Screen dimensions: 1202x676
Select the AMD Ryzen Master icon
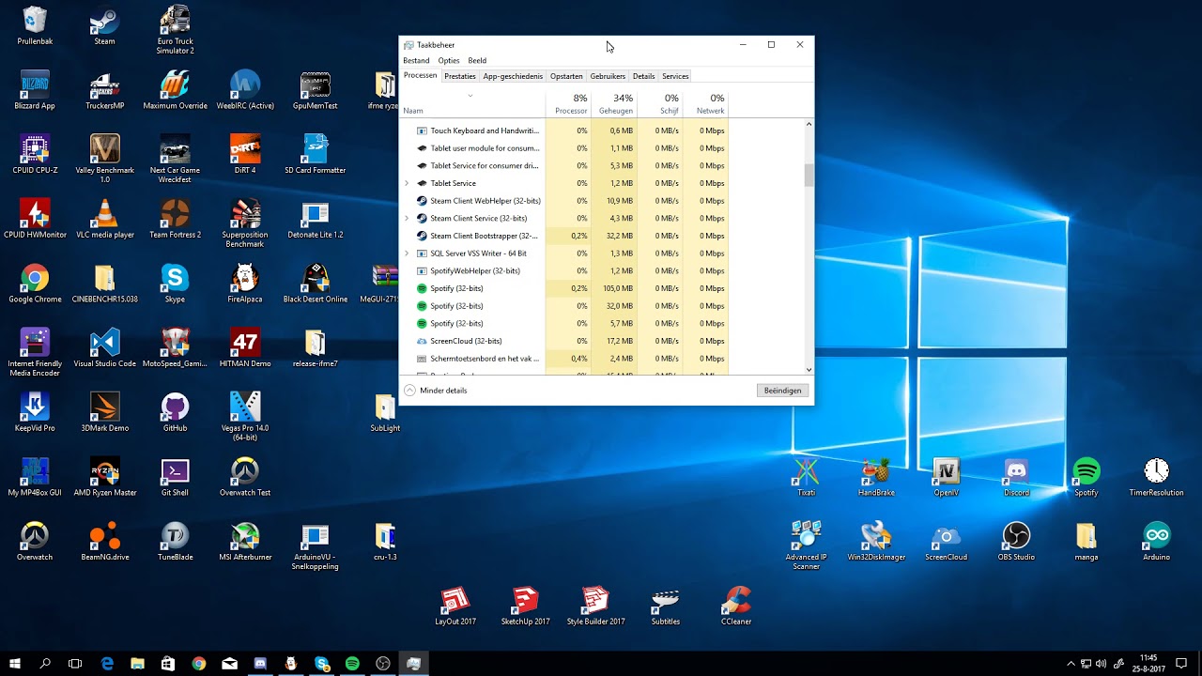click(x=104, y=477)
